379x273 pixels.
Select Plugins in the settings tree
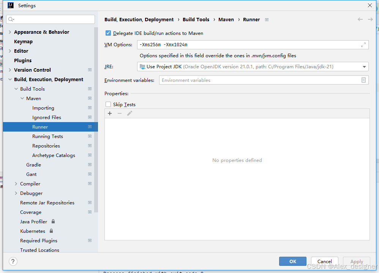[x=23, y=61]
